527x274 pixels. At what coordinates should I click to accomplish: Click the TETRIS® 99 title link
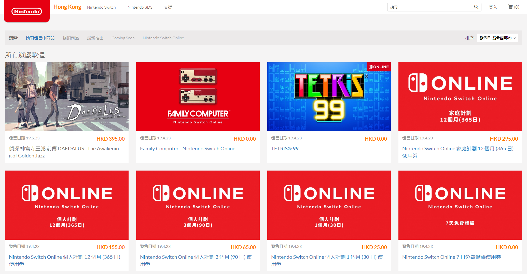coord(285,149)
